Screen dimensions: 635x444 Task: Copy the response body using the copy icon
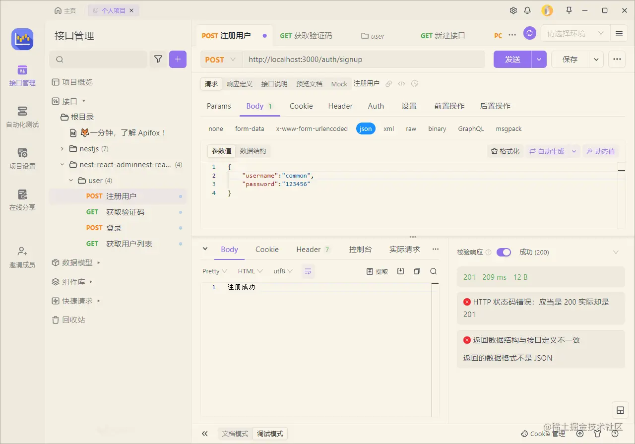tap(417, 271)
